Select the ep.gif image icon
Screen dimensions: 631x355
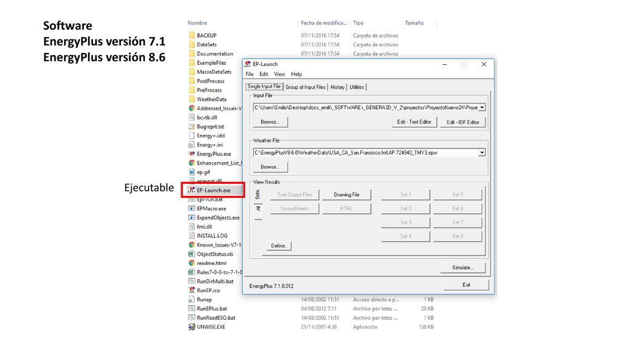192,172
